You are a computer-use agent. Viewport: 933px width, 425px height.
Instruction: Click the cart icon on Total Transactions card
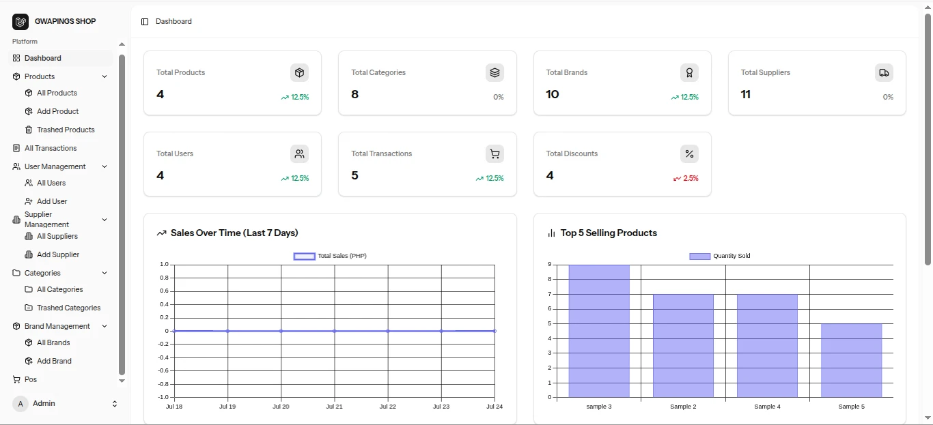click(x=495, y=154)
